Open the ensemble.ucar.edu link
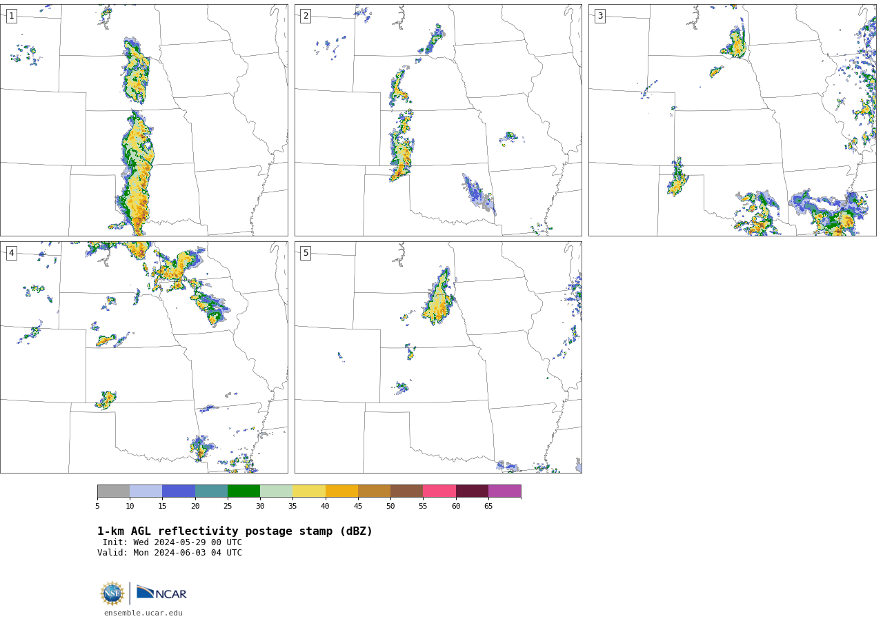 point(143,613)
